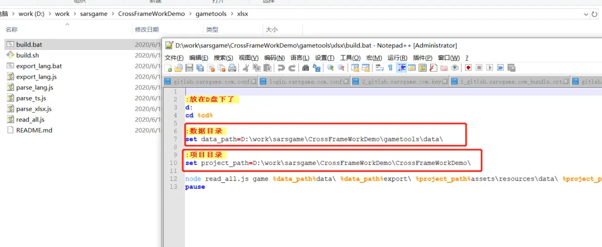Click the Replace toolbar icon

317,68
